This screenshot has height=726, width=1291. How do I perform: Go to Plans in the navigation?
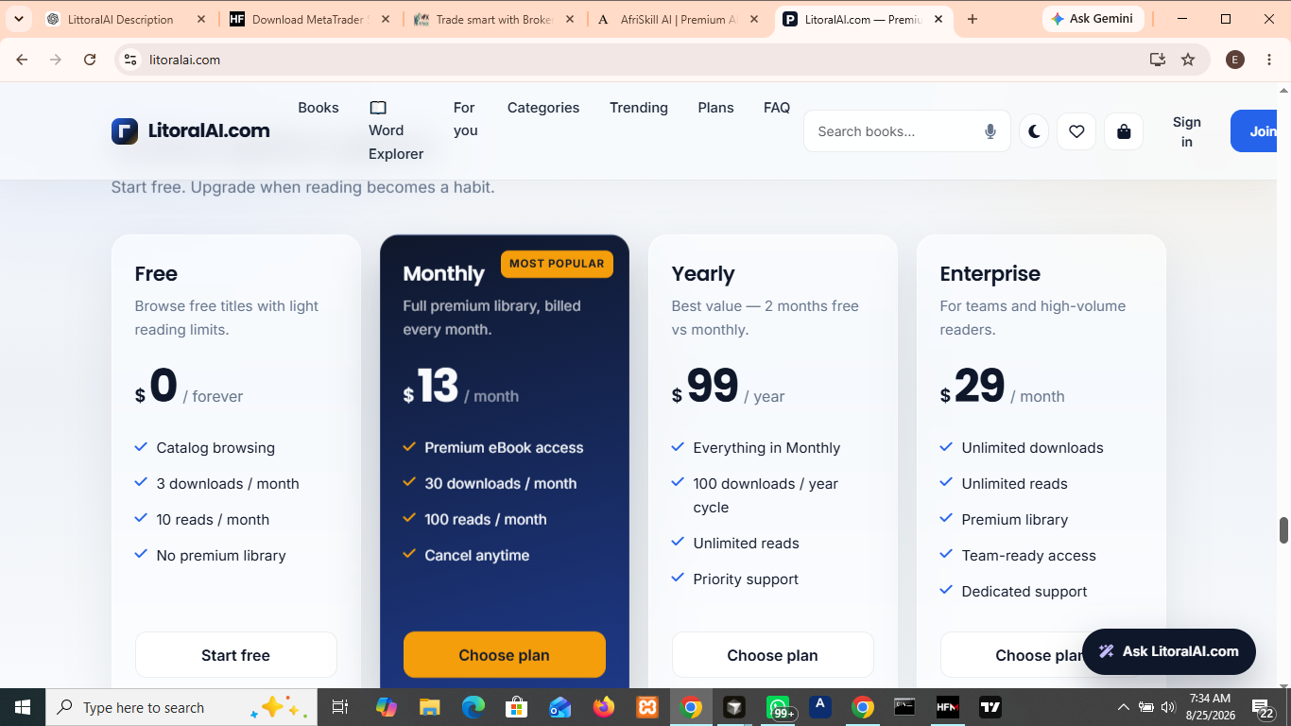click(716, 108)
